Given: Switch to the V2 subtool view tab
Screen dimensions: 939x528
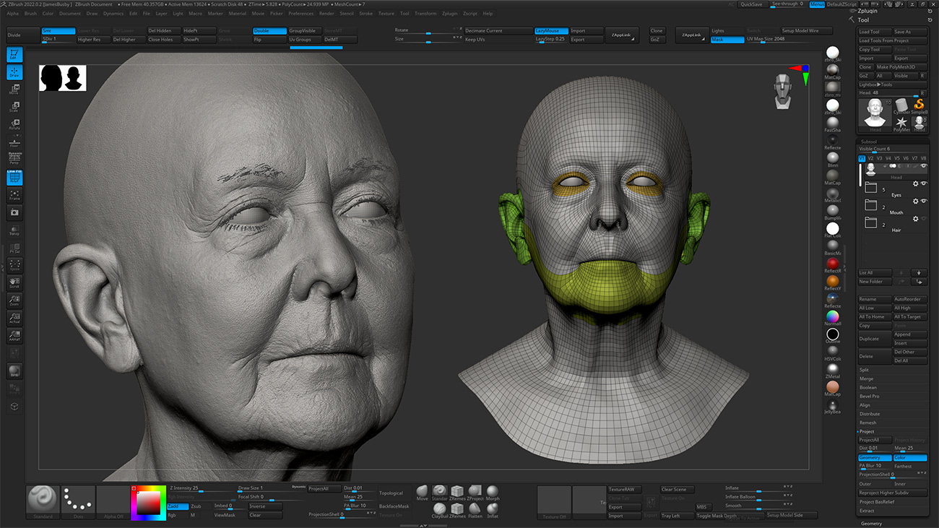Looking at the screenshot, I should click(871, 157).
